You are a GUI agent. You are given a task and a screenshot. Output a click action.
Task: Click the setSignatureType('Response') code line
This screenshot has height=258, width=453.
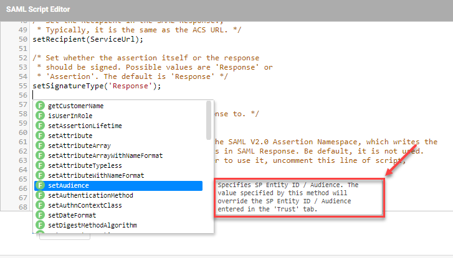tap(97, 85)
